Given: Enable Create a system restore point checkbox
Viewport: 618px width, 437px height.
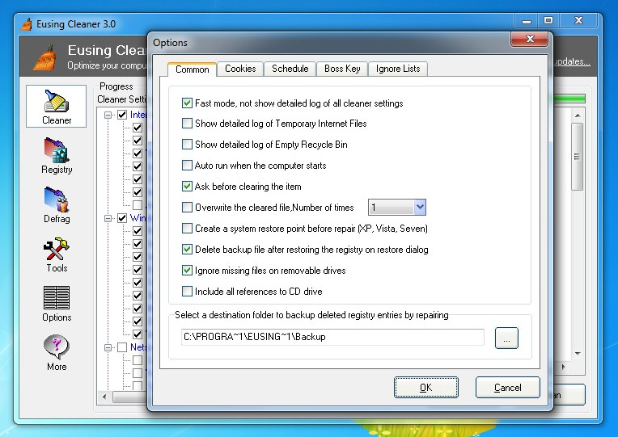Looking at the screenshot, I should [x=187, y=228].
